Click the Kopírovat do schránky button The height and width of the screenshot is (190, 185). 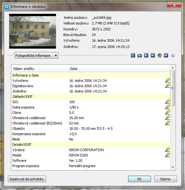coord(27,179)
